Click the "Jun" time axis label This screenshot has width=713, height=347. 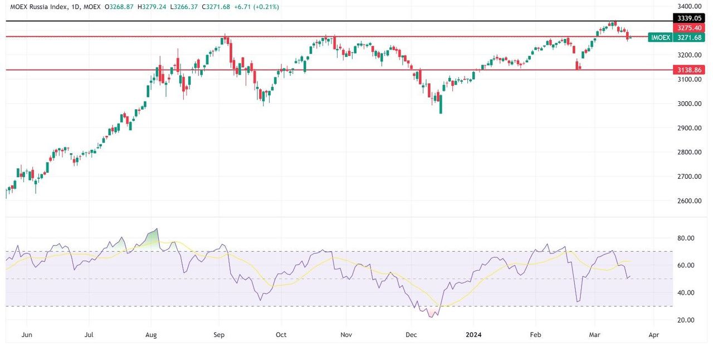pyautogui.click(x=26, y=335)
